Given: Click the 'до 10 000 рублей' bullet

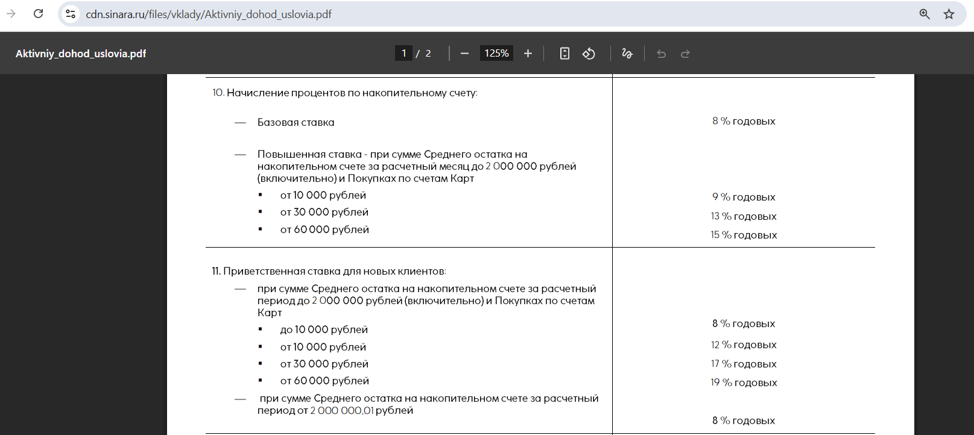Looking at the screenshot, I should pyautogui.click(x=324, y=330).
